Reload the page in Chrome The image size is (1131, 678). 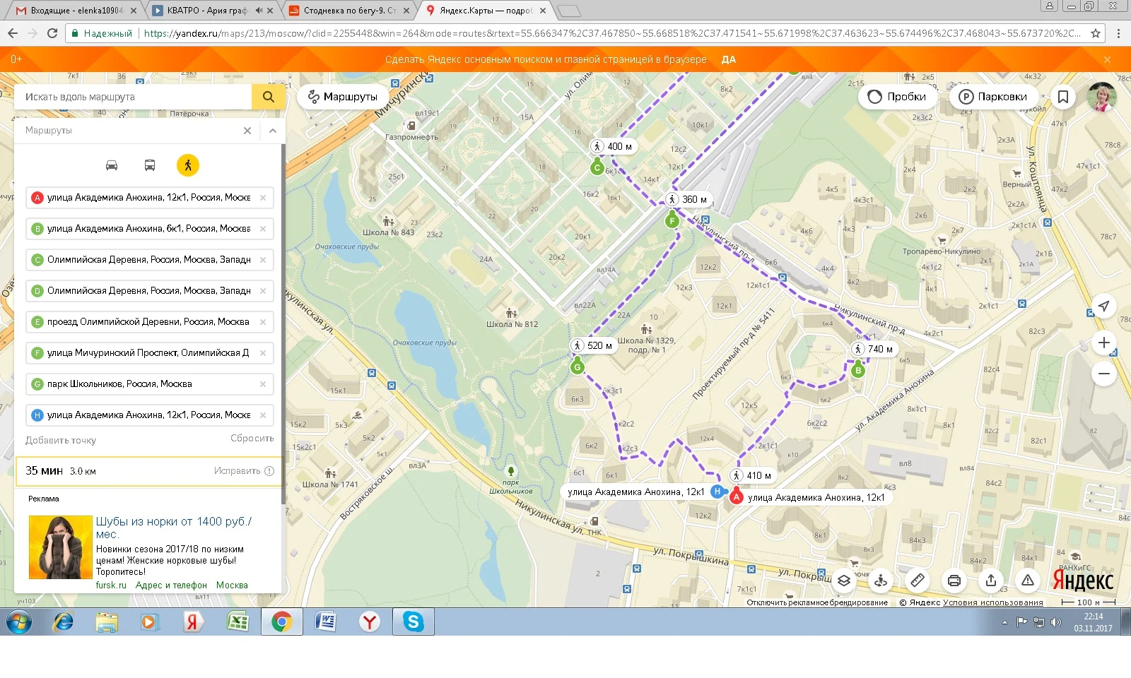coord(52,33)
